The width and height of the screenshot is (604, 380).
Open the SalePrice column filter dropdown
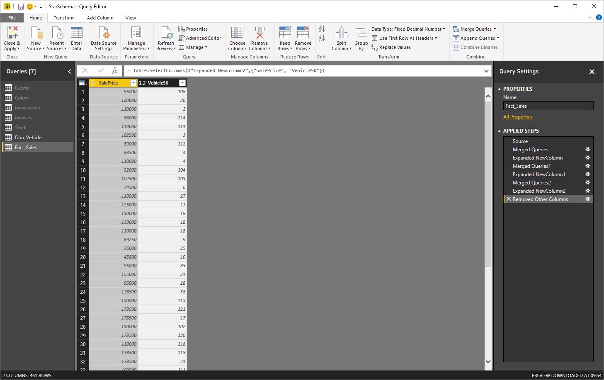tap(133, 83)
